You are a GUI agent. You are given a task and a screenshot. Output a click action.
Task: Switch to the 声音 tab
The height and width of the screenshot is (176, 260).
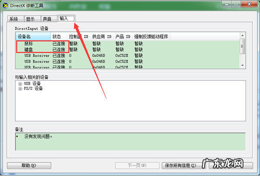[49, 19]
